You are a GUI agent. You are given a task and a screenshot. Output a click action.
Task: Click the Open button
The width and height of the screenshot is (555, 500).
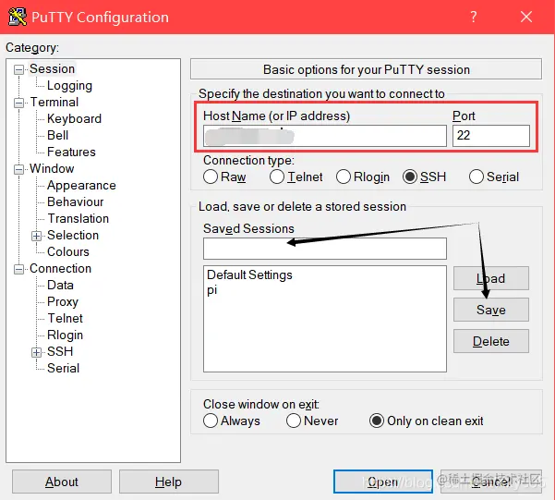(x=383, y=482)
